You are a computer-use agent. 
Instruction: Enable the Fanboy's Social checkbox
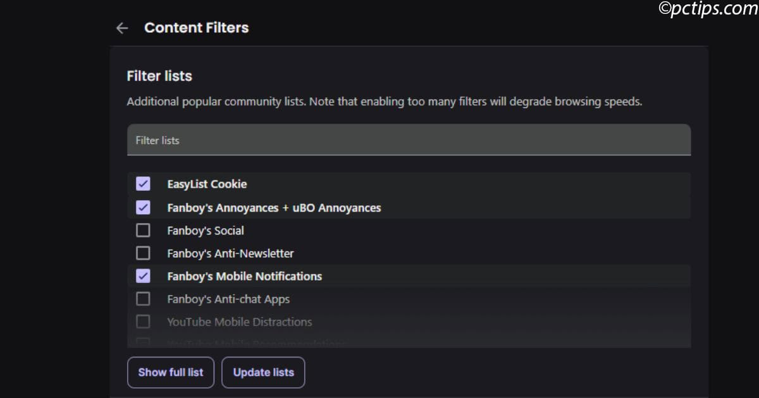click(144, 231)
